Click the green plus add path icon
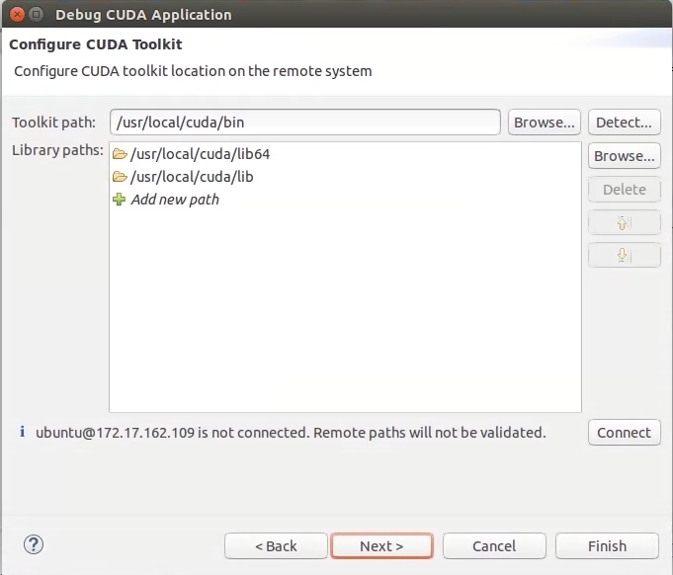This screenshot has width=673, height=575. pos(120,200)
